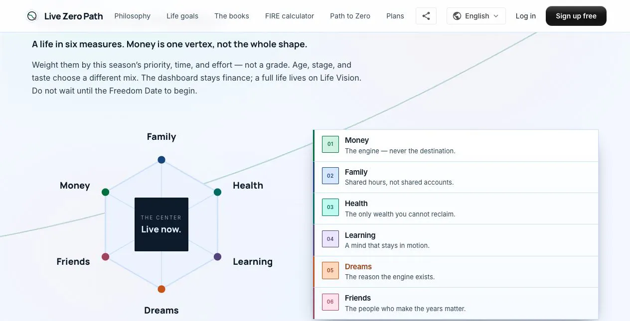Click the chevron beside English

tap(496, 16)
